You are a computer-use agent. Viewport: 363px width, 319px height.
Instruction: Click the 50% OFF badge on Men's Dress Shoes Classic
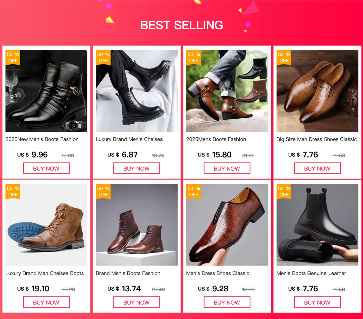click(193, 191)
